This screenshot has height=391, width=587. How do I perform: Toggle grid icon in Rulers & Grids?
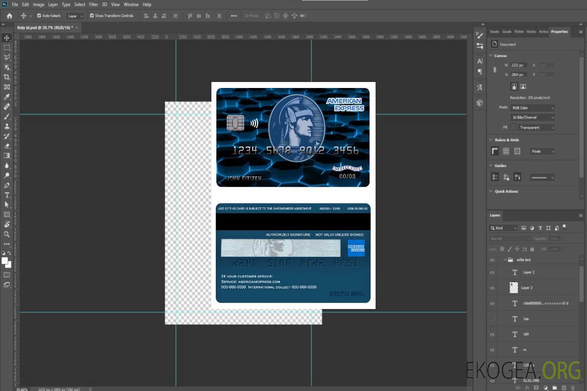(x=506, y=151)
